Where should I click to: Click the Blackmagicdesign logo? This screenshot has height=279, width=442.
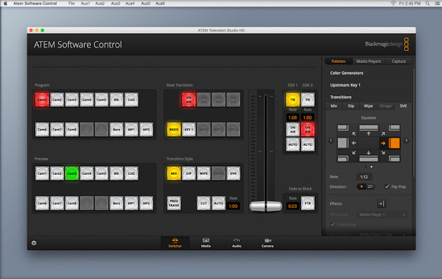[x=387, y=44]
